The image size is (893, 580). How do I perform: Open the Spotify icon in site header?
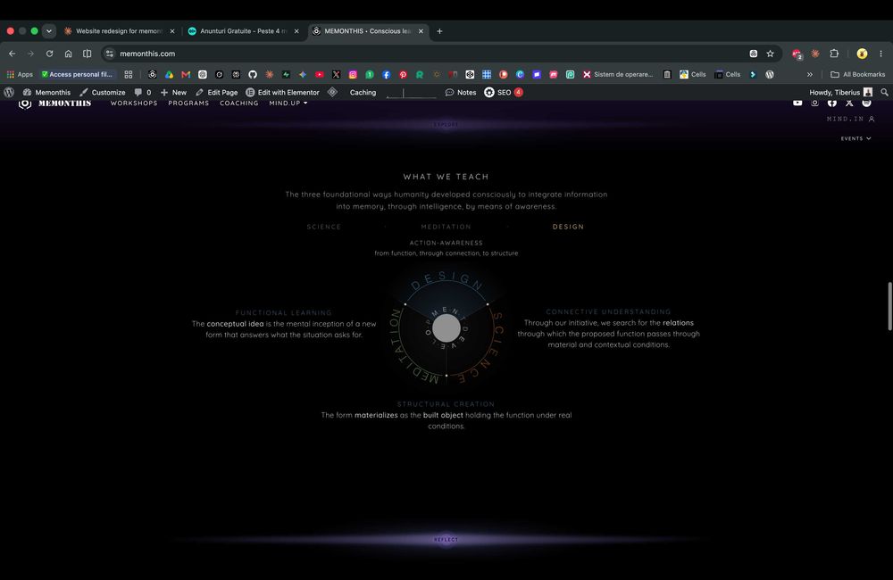click(x=866, y=103)
